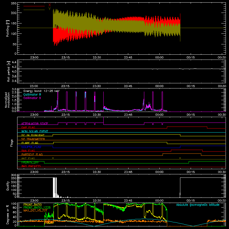Click the 80 tick on Degrees axis
Viewport: 229px width, 229px height.
pyautogui.click(x=15, y=208)
